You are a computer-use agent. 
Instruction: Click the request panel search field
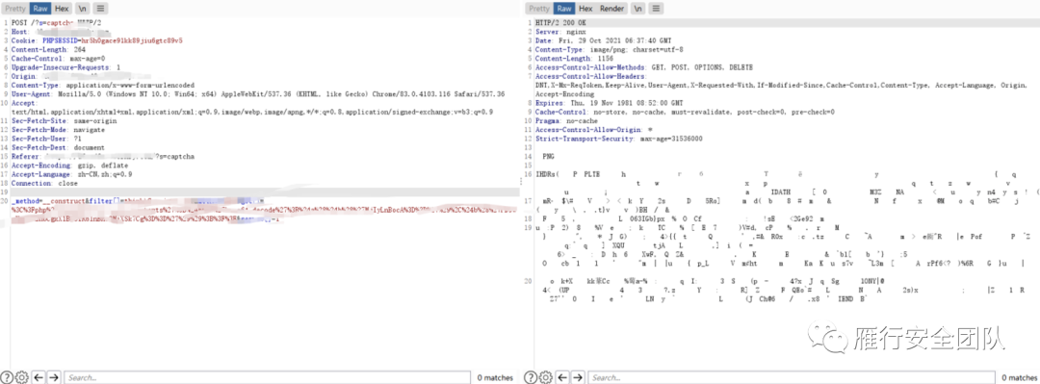268,377
